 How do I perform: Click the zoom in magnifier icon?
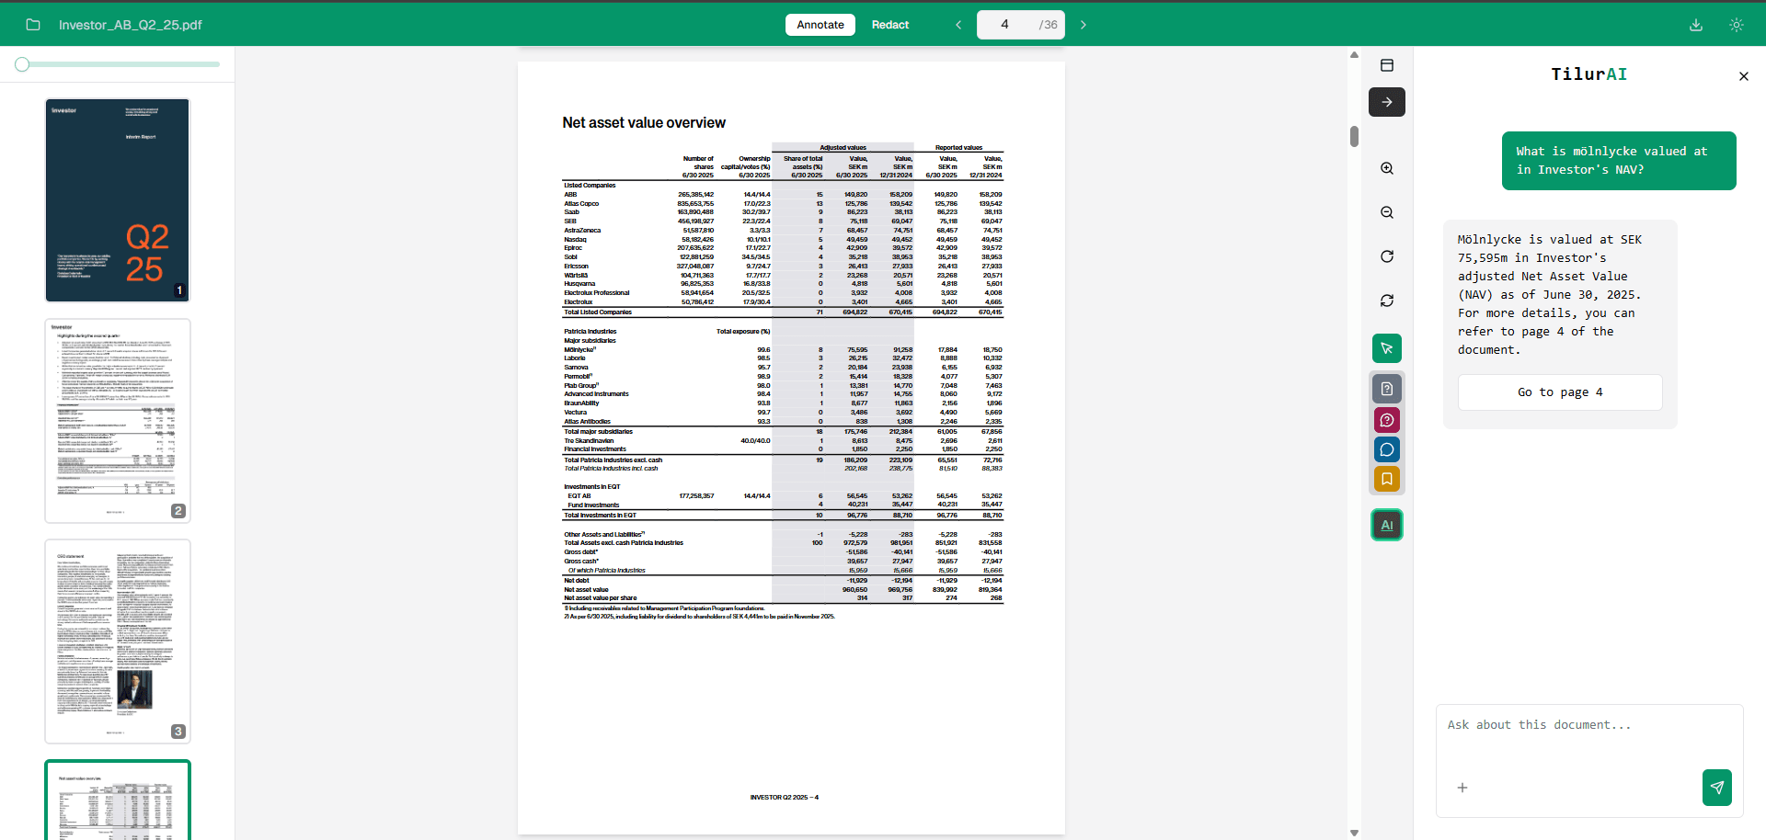[1387, 168]
